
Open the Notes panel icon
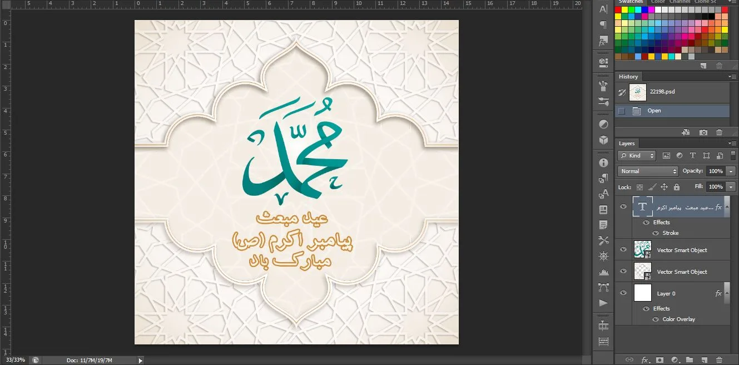(x=603, y=225)
